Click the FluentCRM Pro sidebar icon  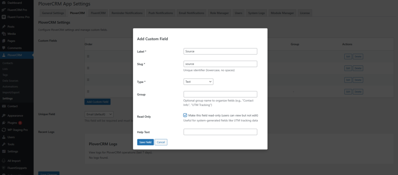4,10
